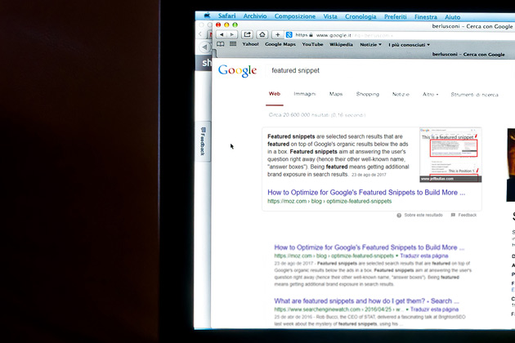Click Traduzir esta página for searchenginewatch result
The image size is (515, 343).
coord(434,310)
